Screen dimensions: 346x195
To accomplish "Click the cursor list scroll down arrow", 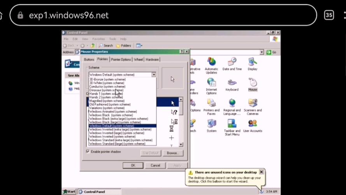I will coord(181,145).
